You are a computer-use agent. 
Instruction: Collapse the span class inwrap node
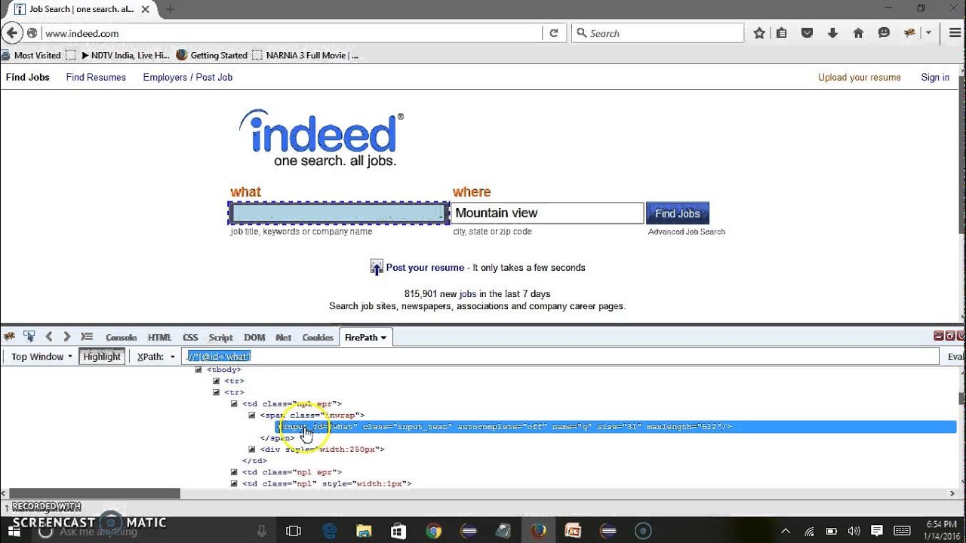point(252,415)
